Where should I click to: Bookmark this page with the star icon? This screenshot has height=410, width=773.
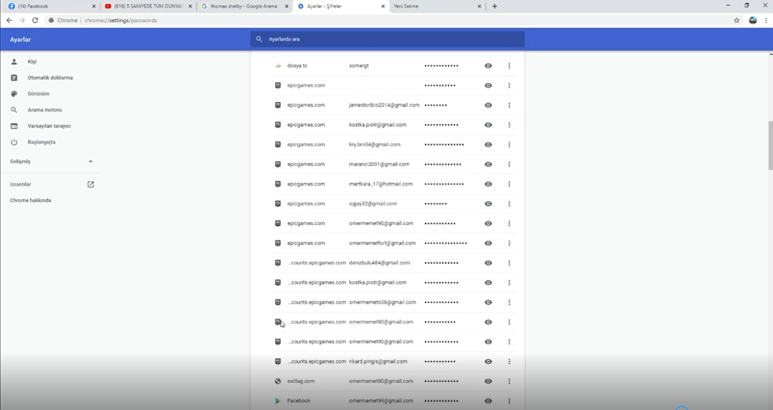737,20
